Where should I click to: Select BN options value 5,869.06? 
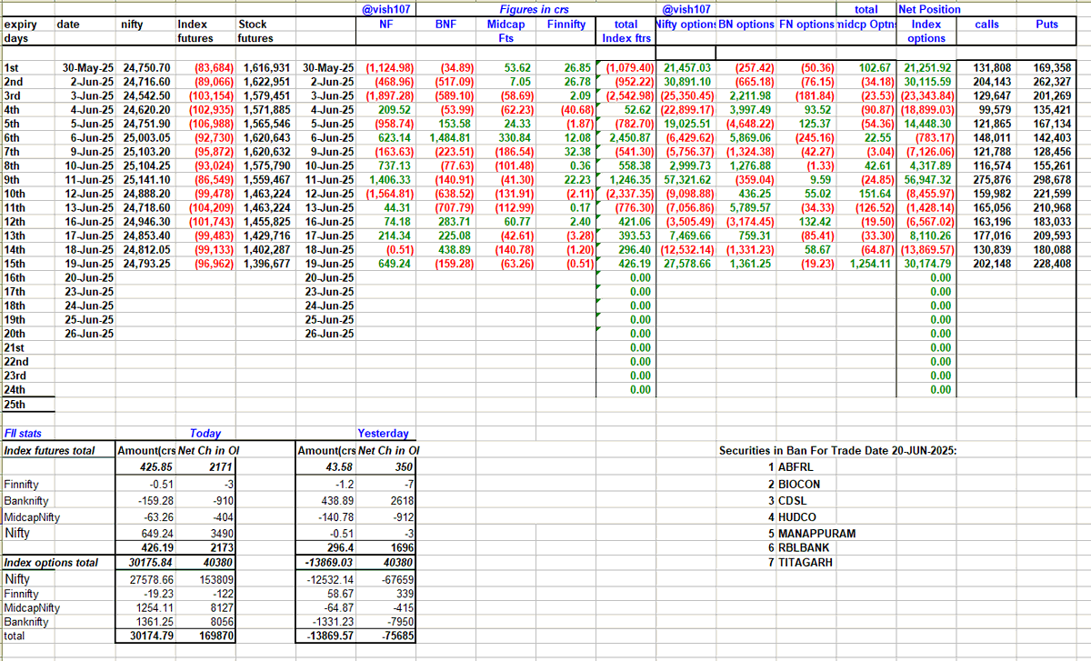tap(750, 138)
